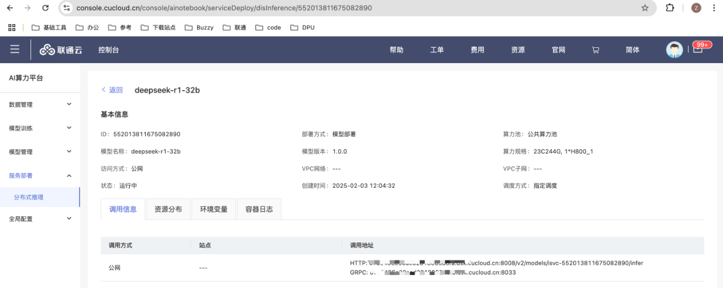
Task: Open notifications with 99+ badge
Action: [x=699, y=48]
